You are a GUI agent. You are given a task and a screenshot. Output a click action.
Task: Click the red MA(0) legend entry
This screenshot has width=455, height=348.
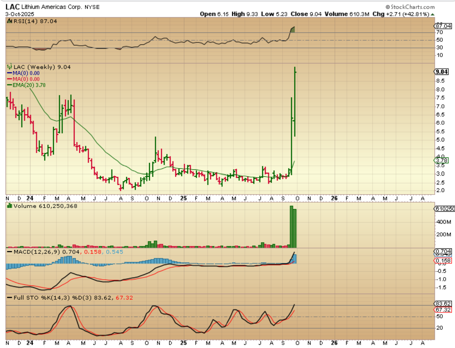tap(24, 79)
